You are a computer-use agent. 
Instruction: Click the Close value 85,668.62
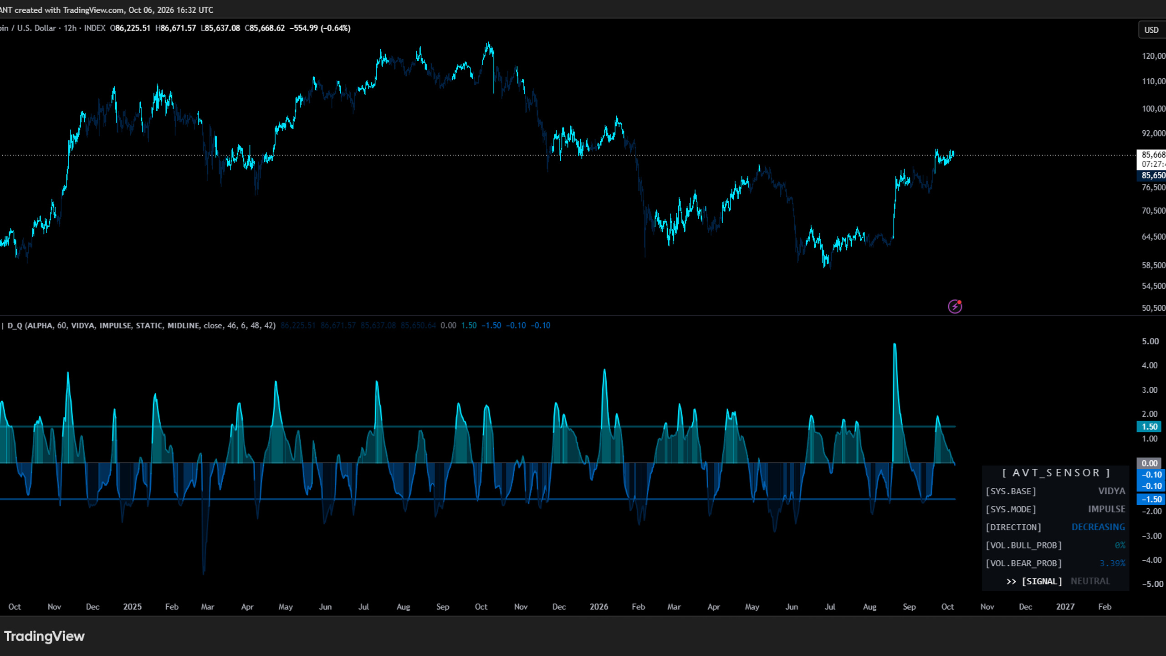point(265,28)
